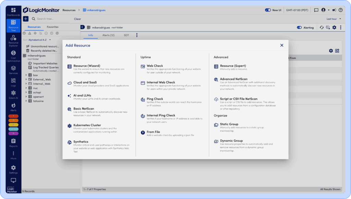Open Dashboards in the left sidebar
The height and width of the screenshot is (199, 351).
[x=13, y=12]
